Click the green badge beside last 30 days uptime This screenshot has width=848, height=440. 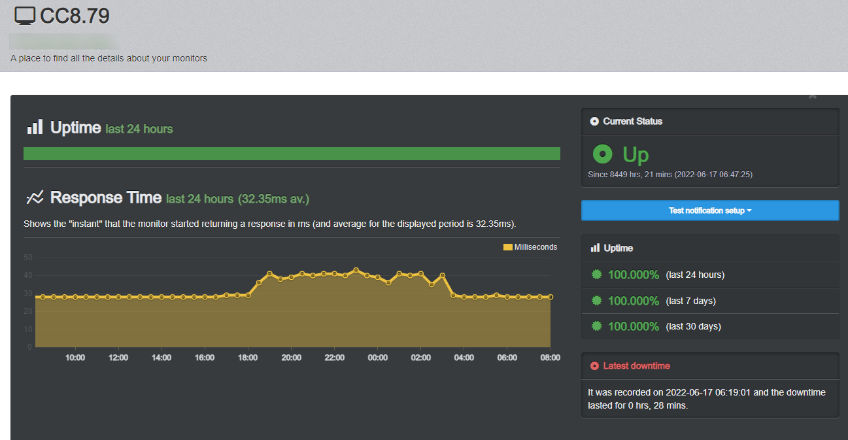click(596, 326)
